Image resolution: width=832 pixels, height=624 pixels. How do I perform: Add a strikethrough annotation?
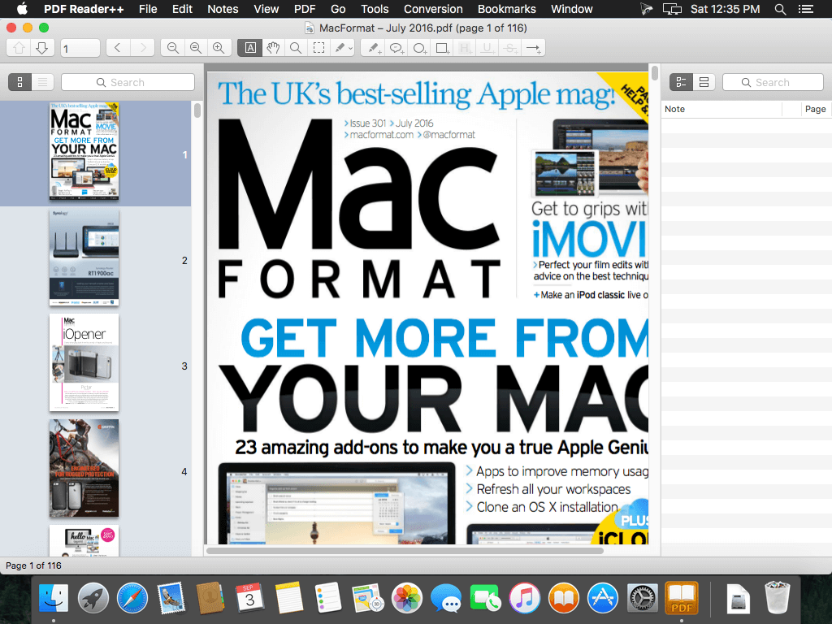510,48
